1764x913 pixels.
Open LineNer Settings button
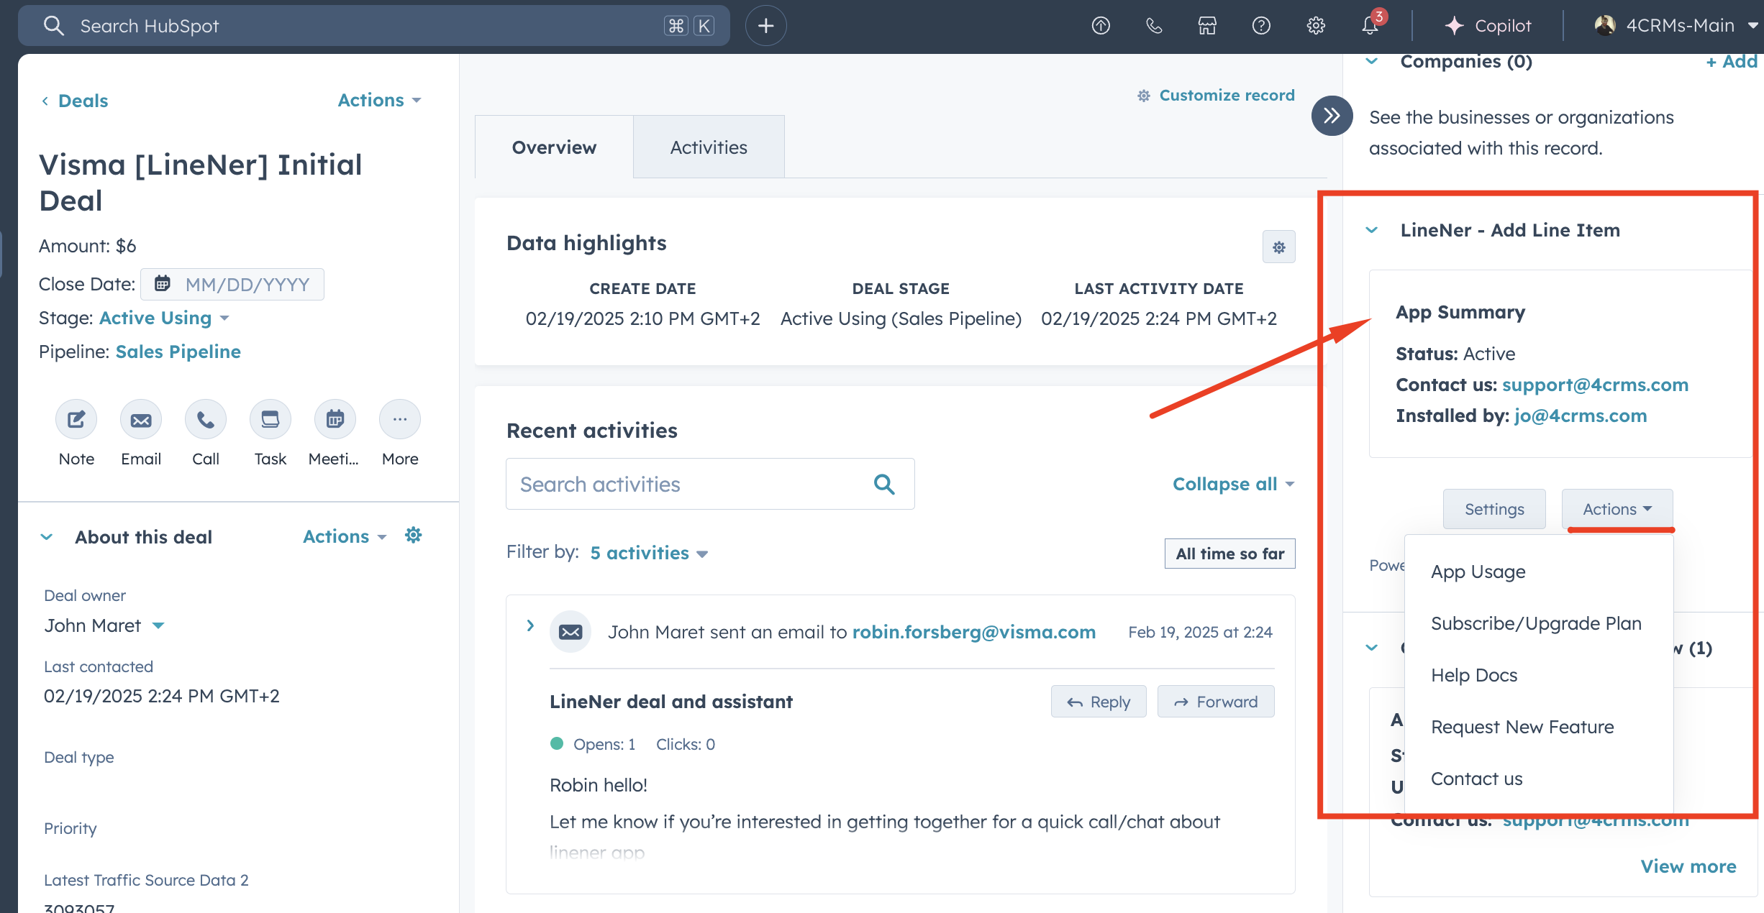pos(1494,509)
